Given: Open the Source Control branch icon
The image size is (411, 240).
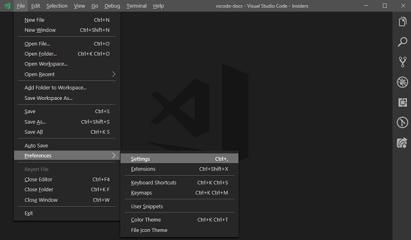Looking at the screenshot, I should [x=402, y=62].
